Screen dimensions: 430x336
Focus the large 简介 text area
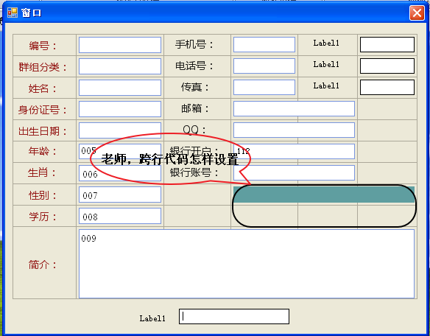point(247,264)
